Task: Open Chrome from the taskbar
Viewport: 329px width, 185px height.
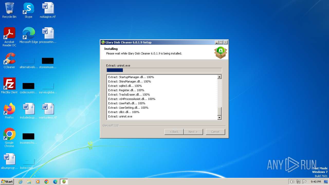Action: (47, 182)
